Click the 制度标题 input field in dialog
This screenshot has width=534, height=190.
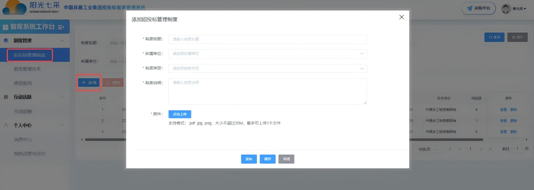click(267, 39)
